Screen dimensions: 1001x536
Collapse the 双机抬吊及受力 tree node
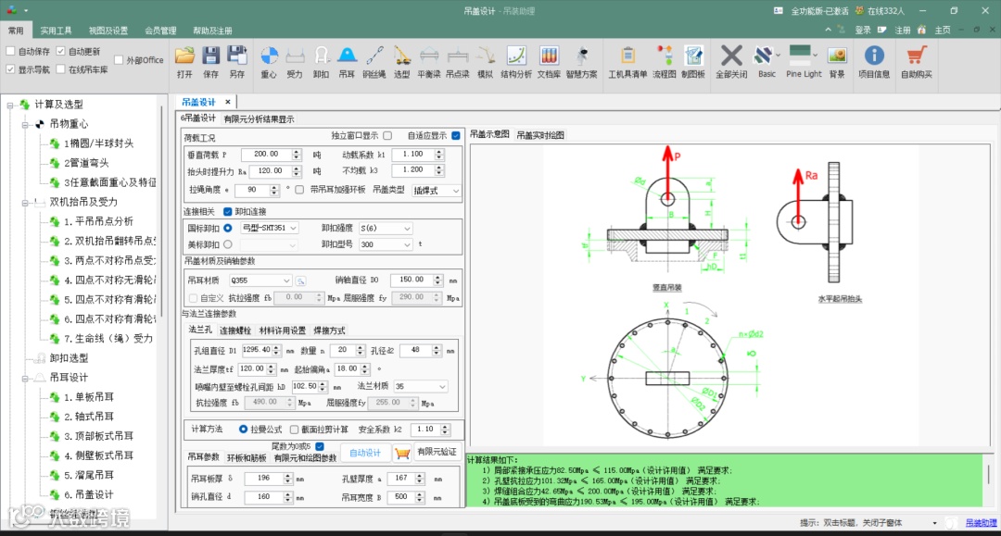pos(26,203)
